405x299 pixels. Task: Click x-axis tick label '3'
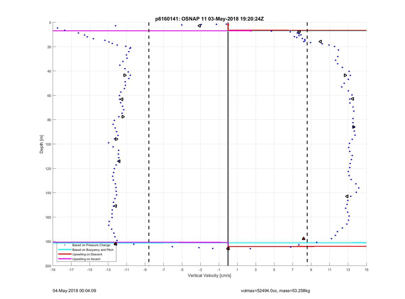[x=256, y=270]
